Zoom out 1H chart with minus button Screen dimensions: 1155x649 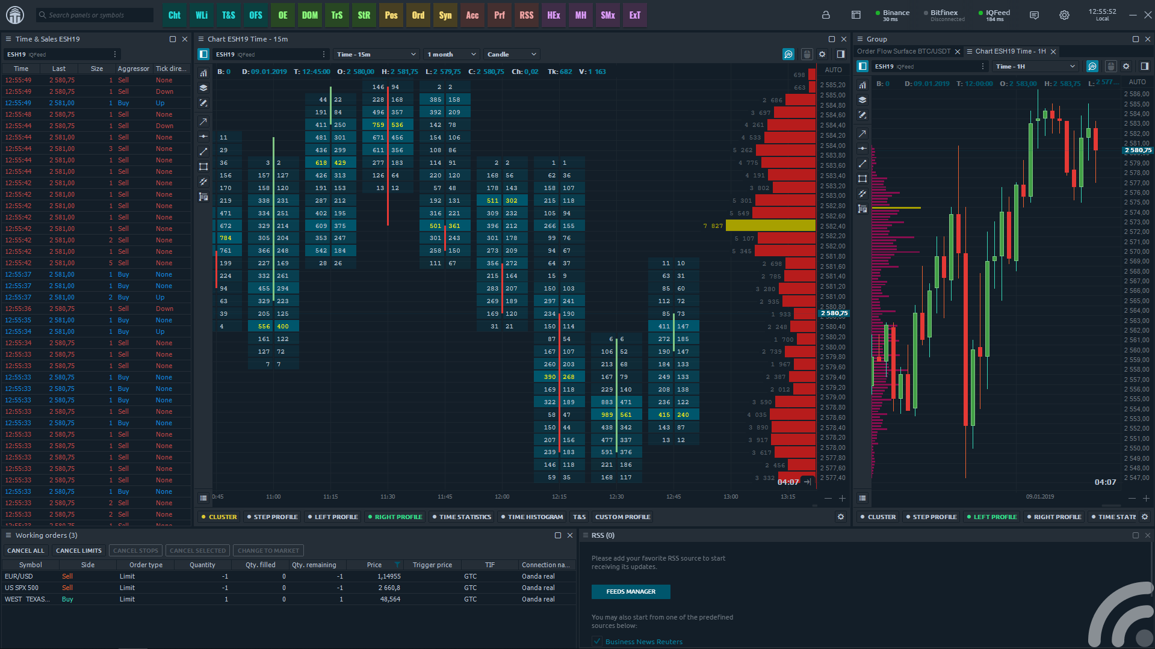pos(1132,498)
